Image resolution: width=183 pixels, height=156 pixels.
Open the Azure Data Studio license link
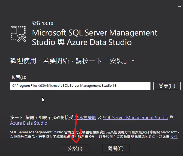[29, 123]
